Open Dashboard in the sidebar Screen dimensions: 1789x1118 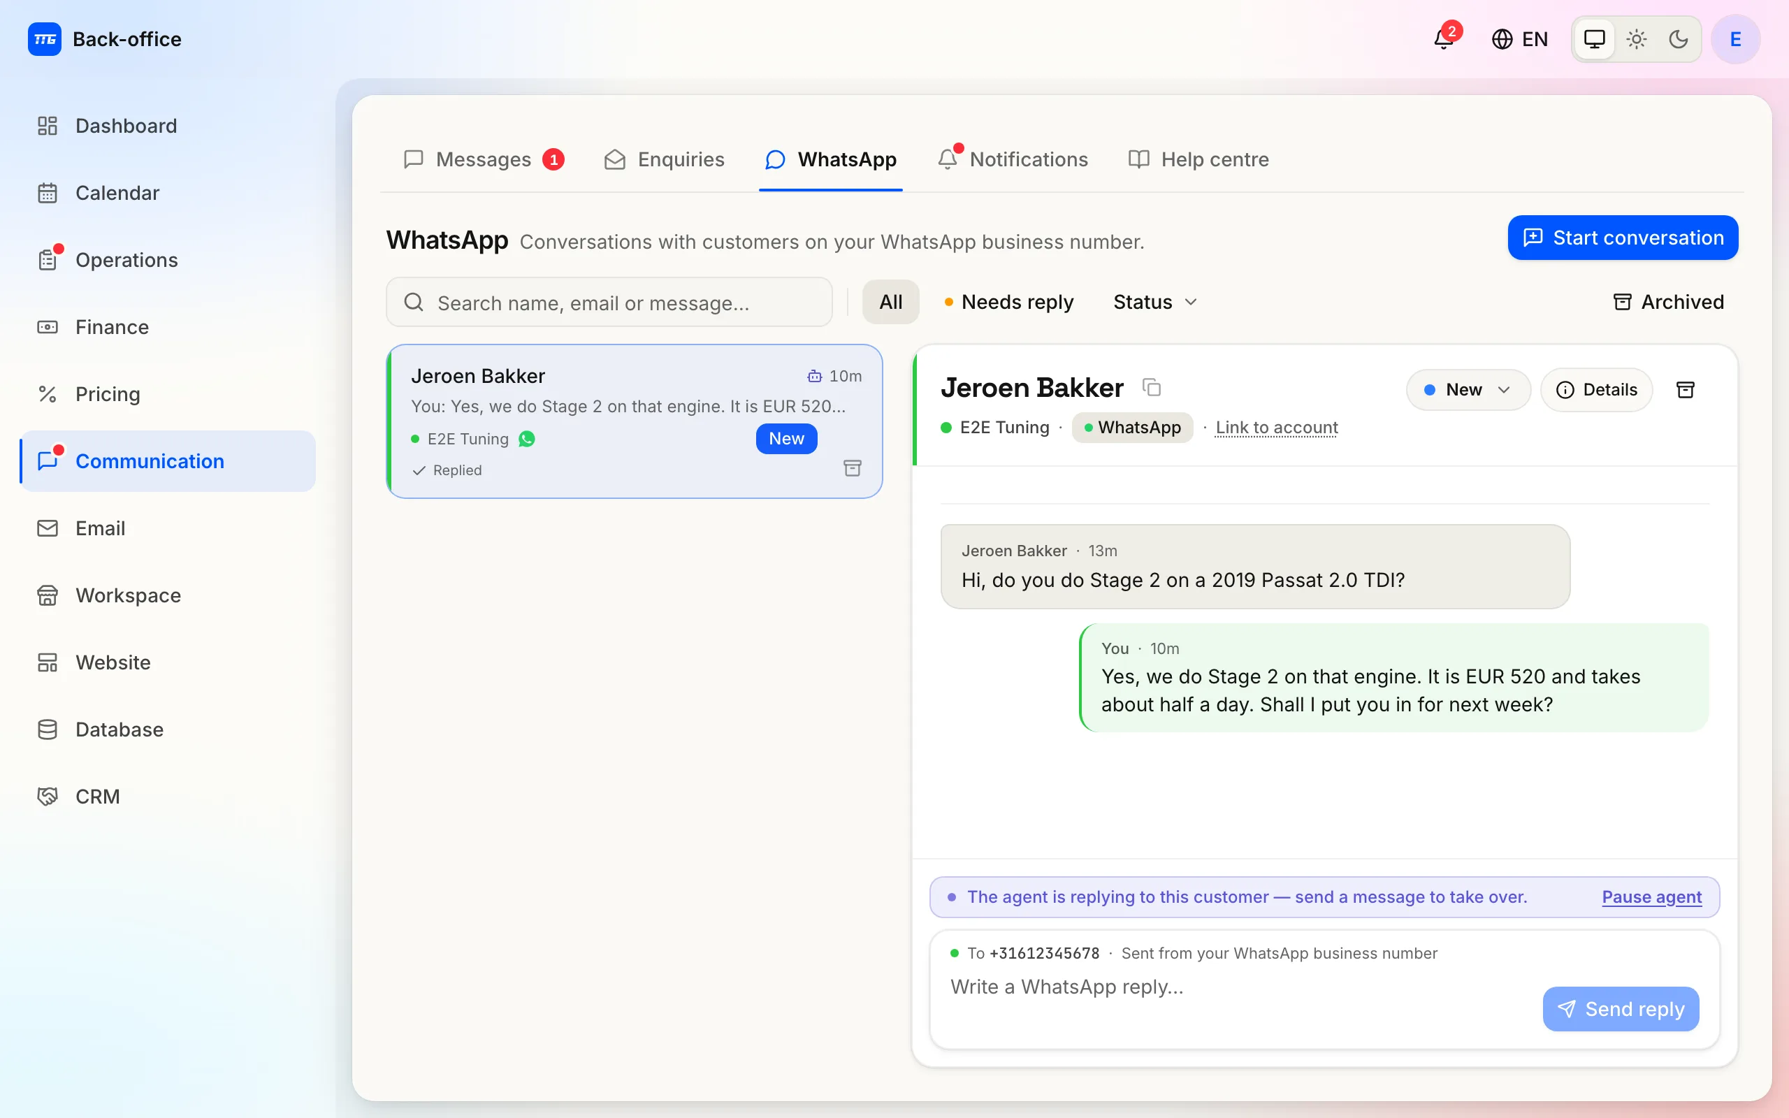pos(168,126)
